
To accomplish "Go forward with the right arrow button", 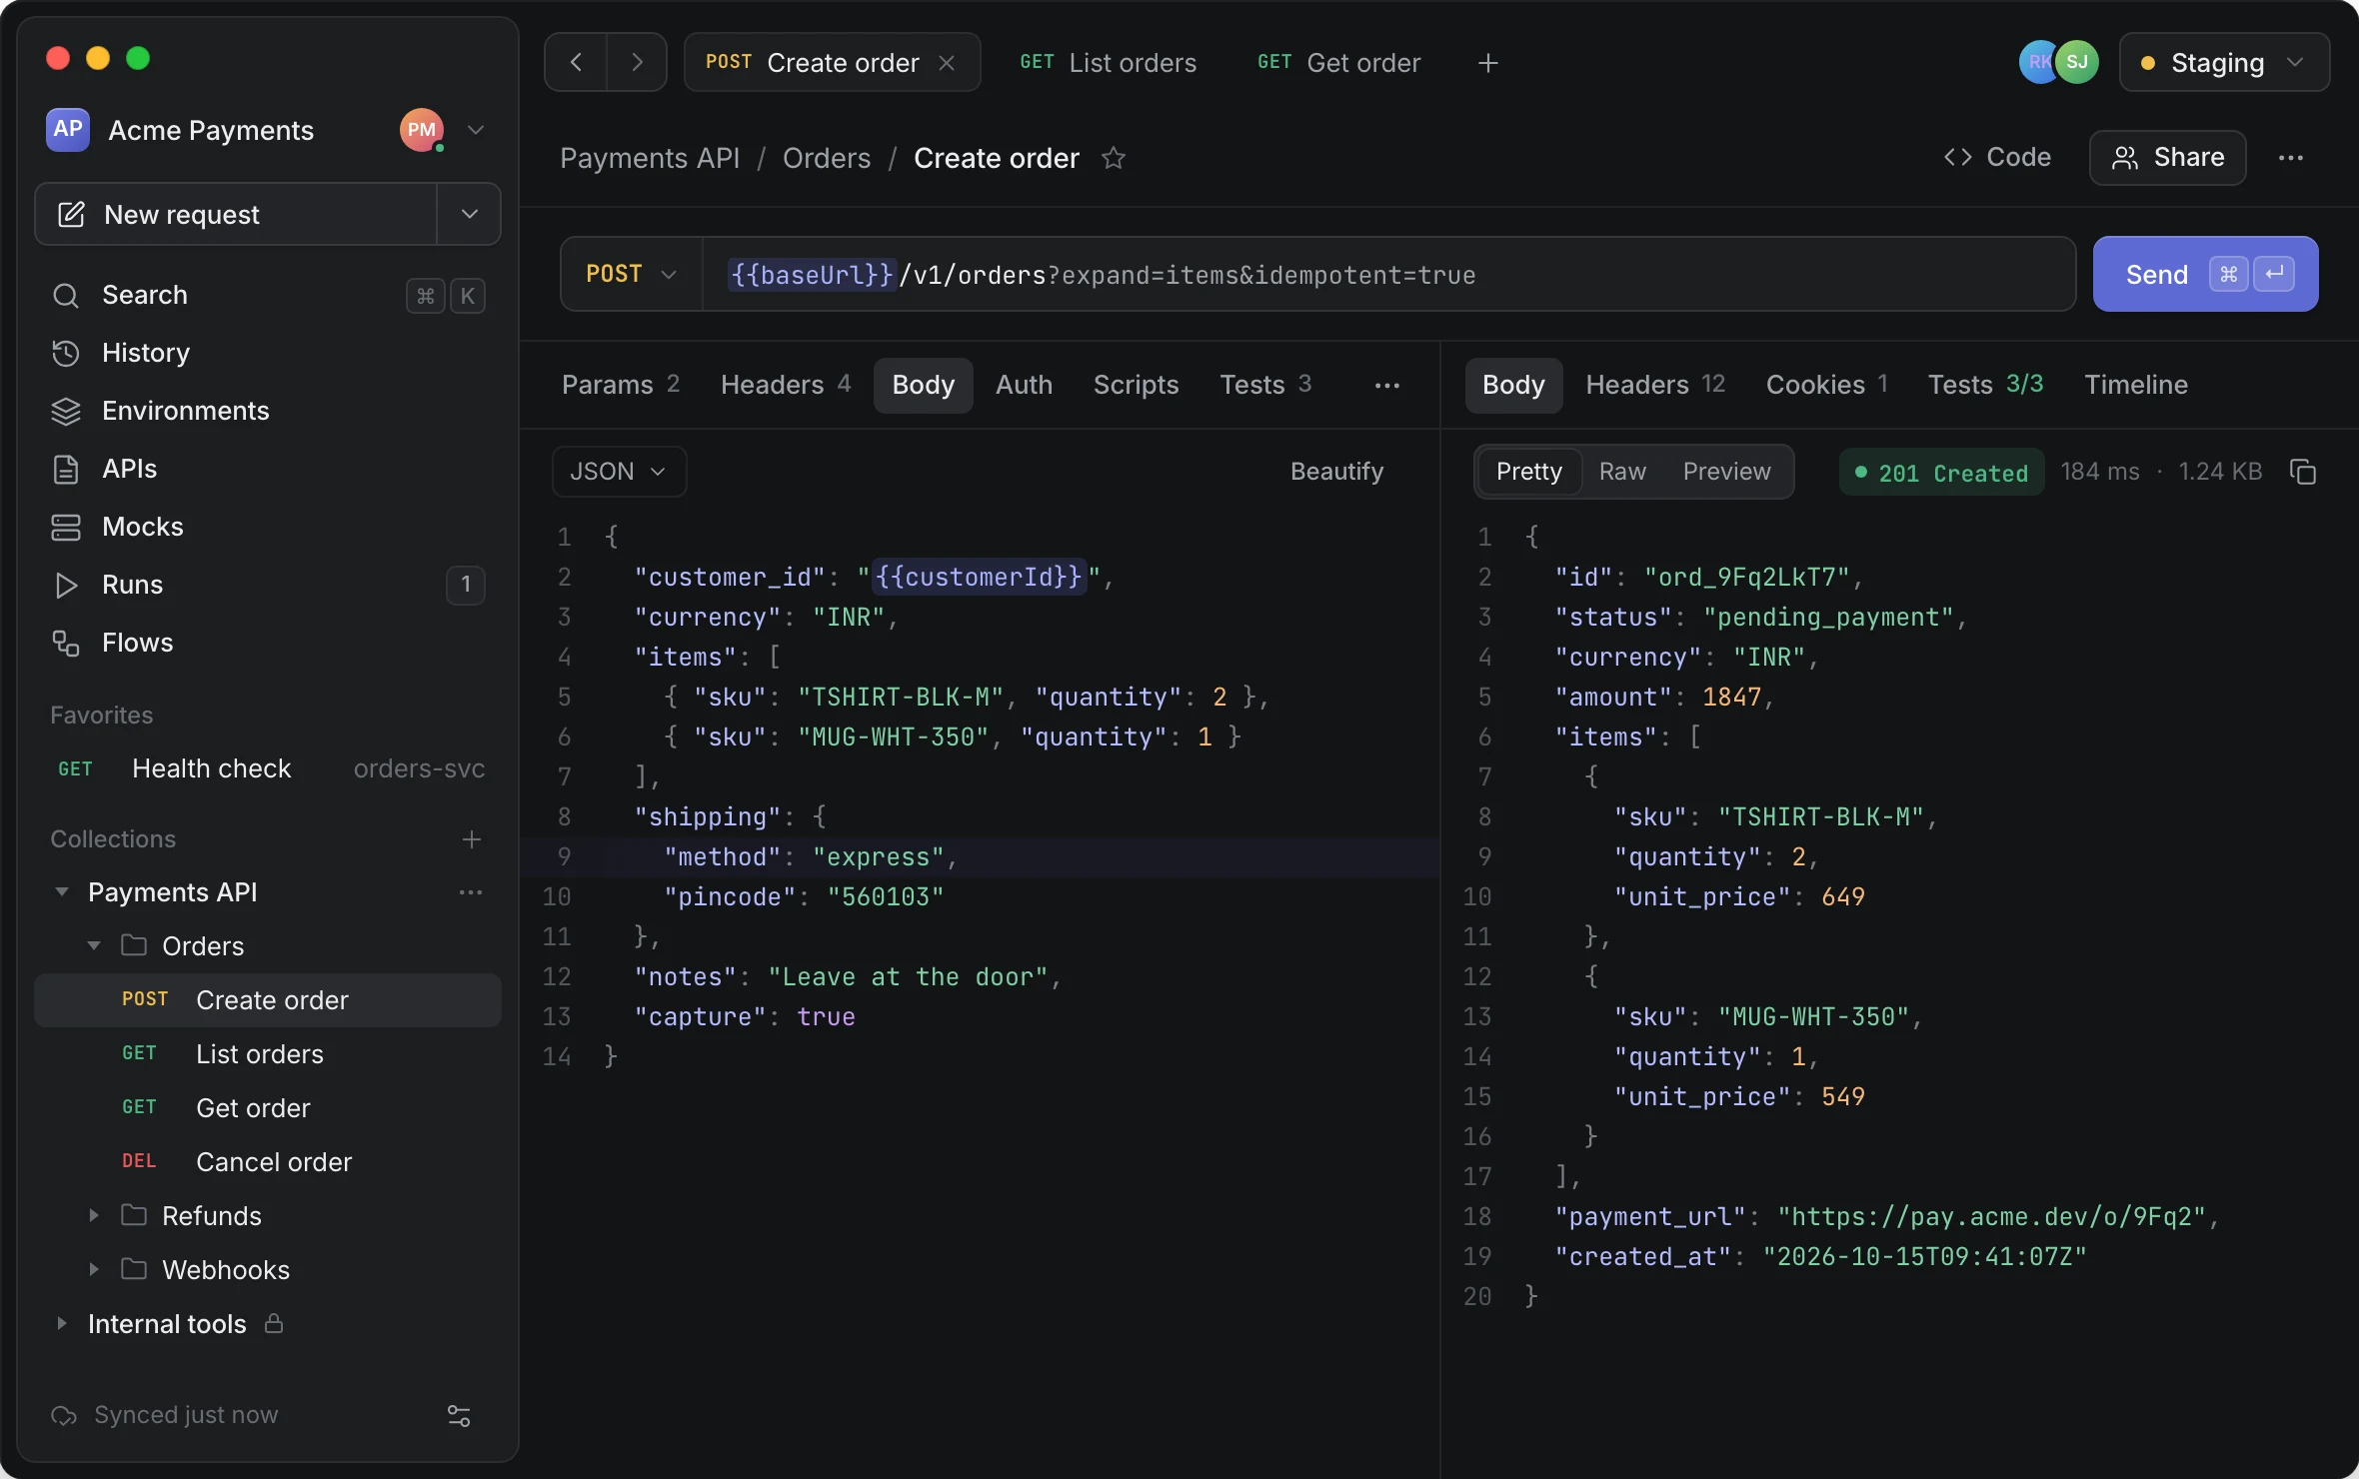I will (637, 62).
